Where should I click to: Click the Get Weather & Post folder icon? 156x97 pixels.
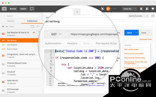click(x=3, y=34)
